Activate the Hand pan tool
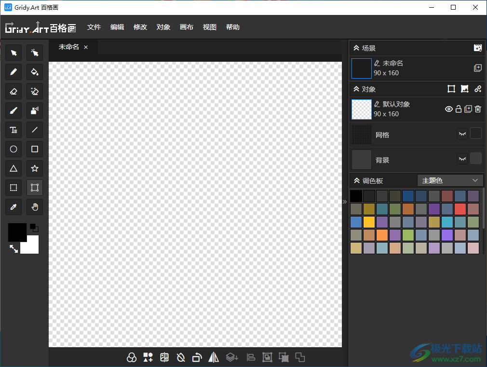The width and height of the screenshot is (487, 367). click(x=35, y=207)
